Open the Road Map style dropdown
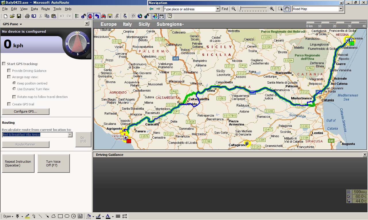368x220 pixels. tap(341, 9)
